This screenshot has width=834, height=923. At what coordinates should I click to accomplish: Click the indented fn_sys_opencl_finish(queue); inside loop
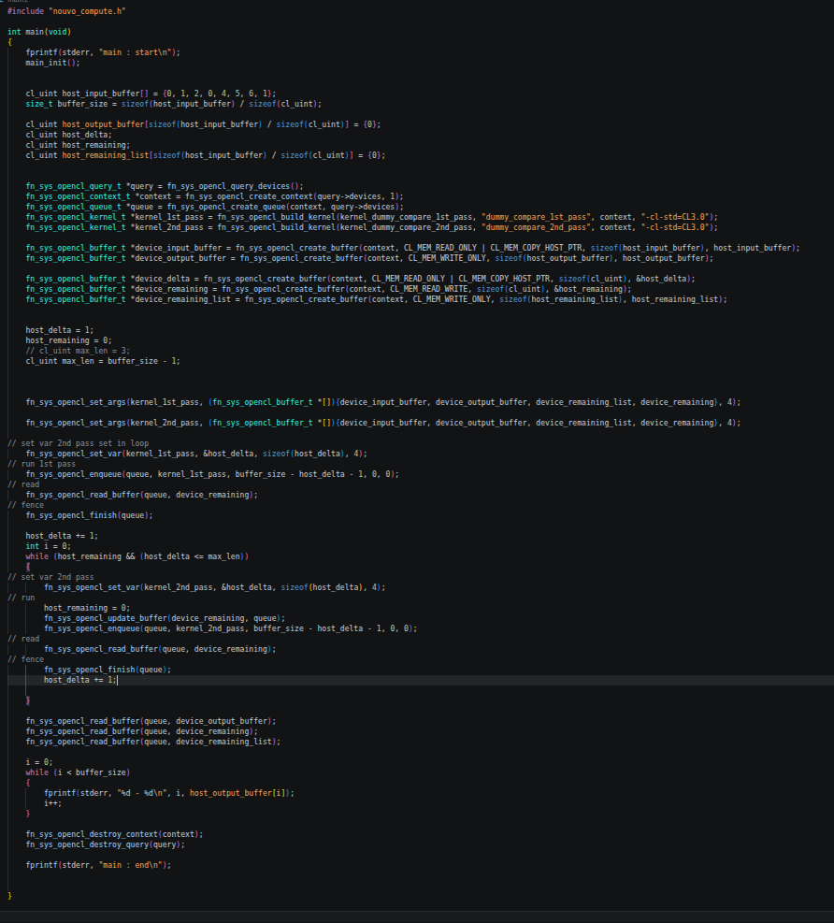(108, 670)
